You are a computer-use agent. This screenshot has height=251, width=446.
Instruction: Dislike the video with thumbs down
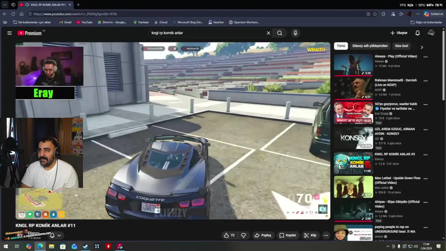[244, 235]
